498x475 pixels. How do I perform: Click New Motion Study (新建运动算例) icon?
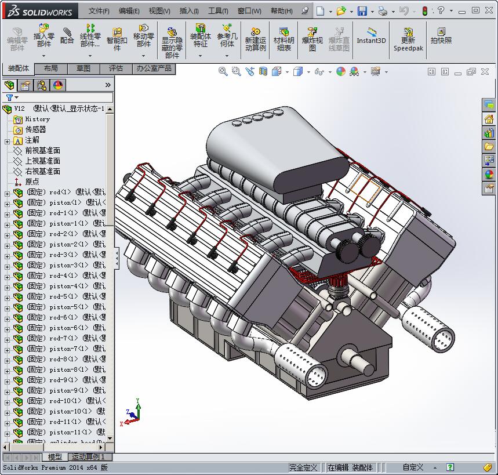(x=255, y=36)
